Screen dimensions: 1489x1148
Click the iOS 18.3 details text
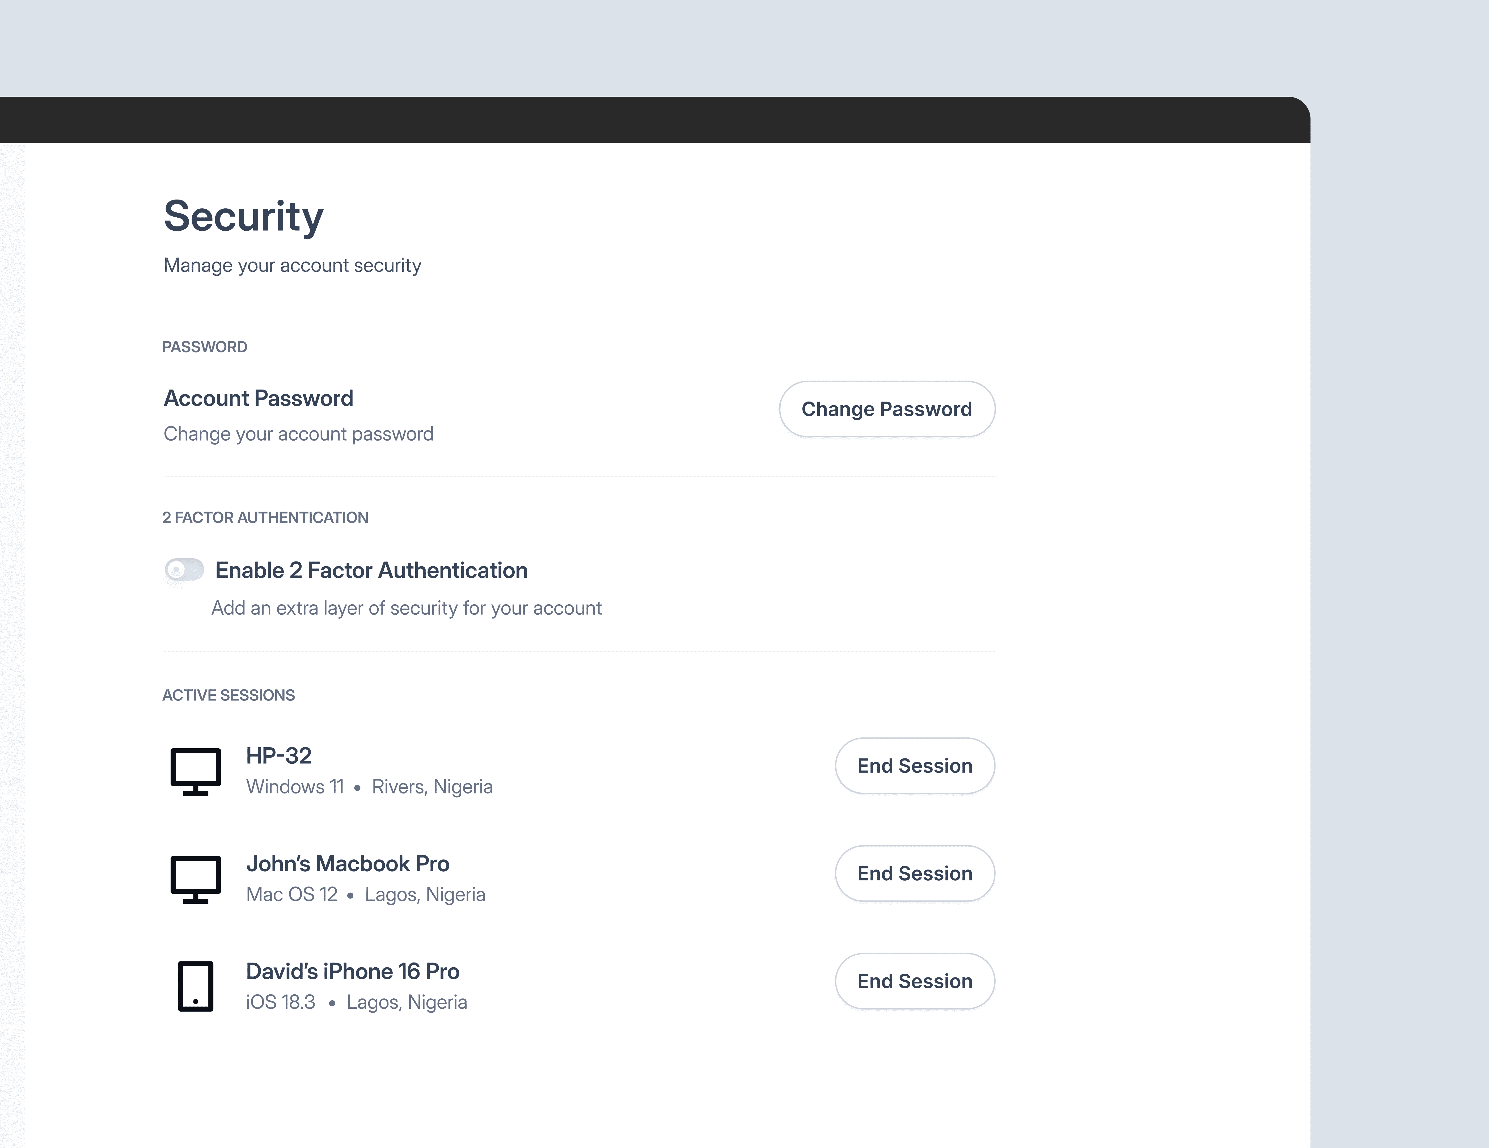tap(280, 1002)
